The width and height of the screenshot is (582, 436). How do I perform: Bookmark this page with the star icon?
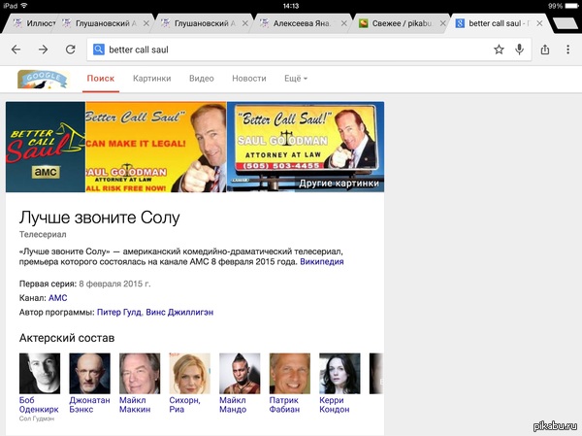click(x=499, y=50)
